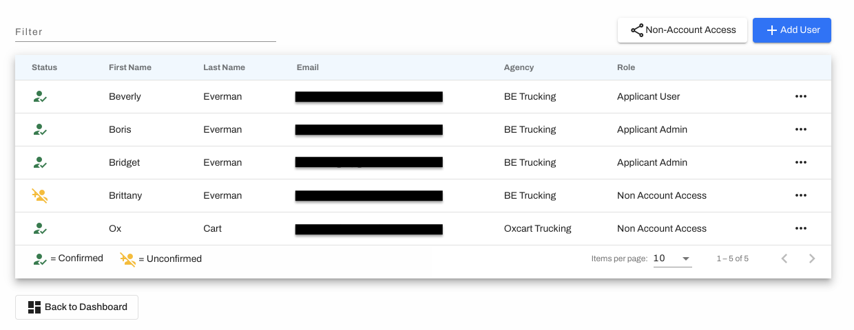Click the Add User button label

800,30
